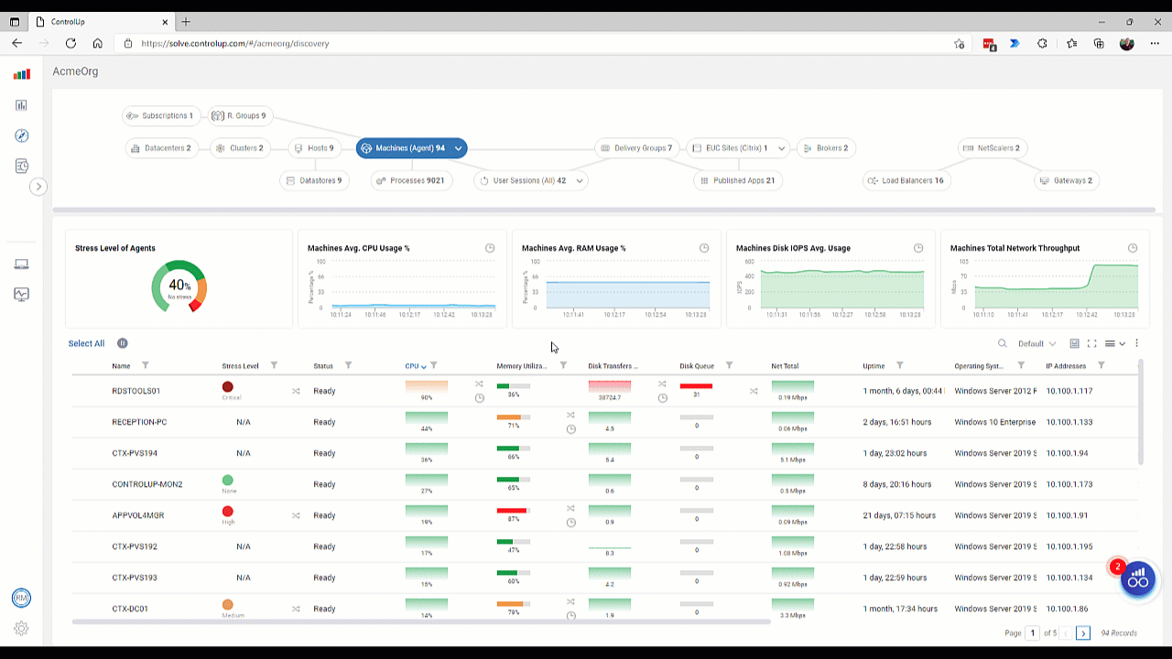
Task: Open the dashboards bar chart sidebar icon
Action: (x=21, y=105)
